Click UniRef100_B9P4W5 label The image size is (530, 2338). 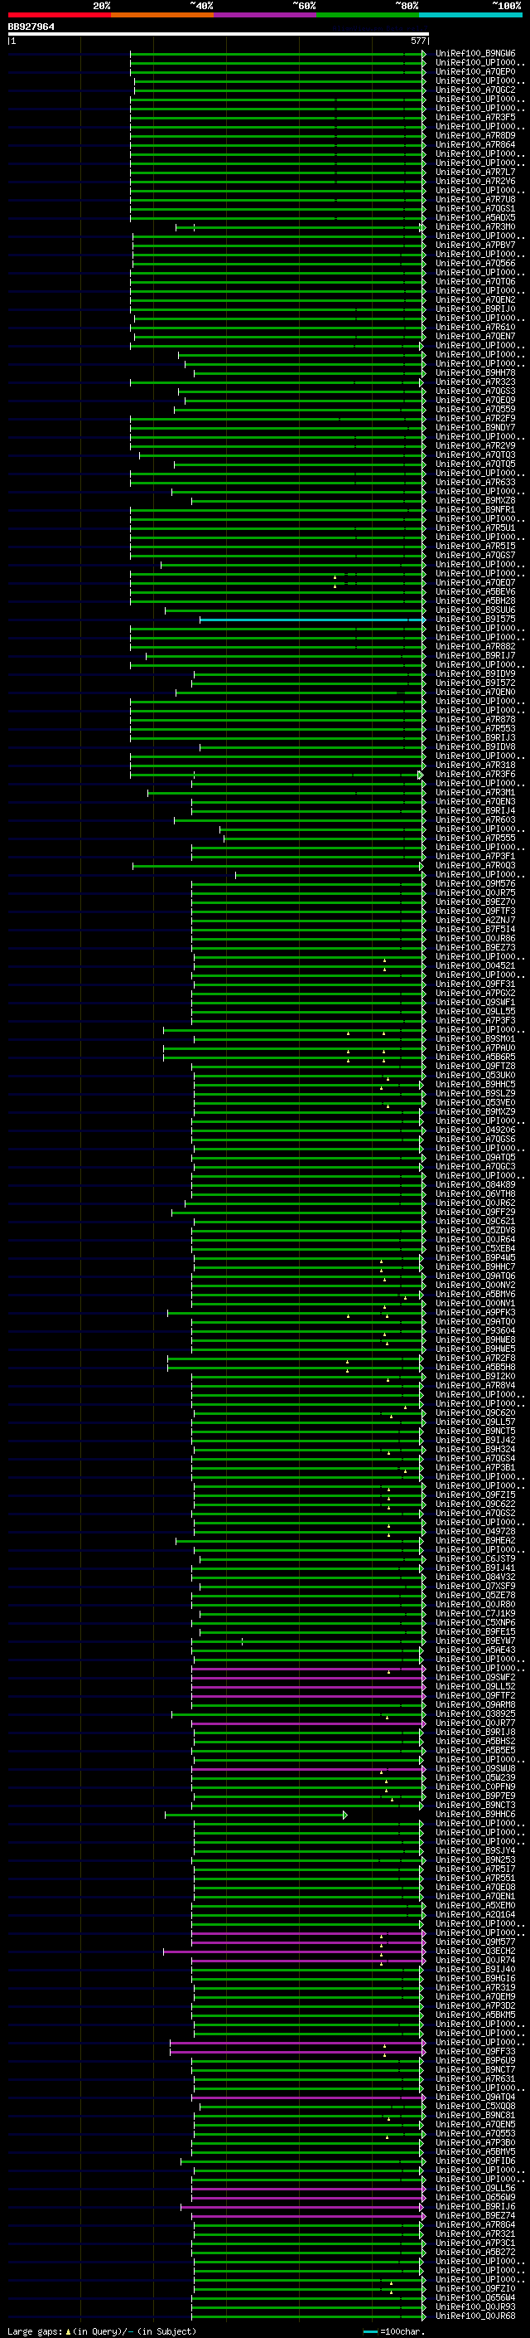[475, 1258]
